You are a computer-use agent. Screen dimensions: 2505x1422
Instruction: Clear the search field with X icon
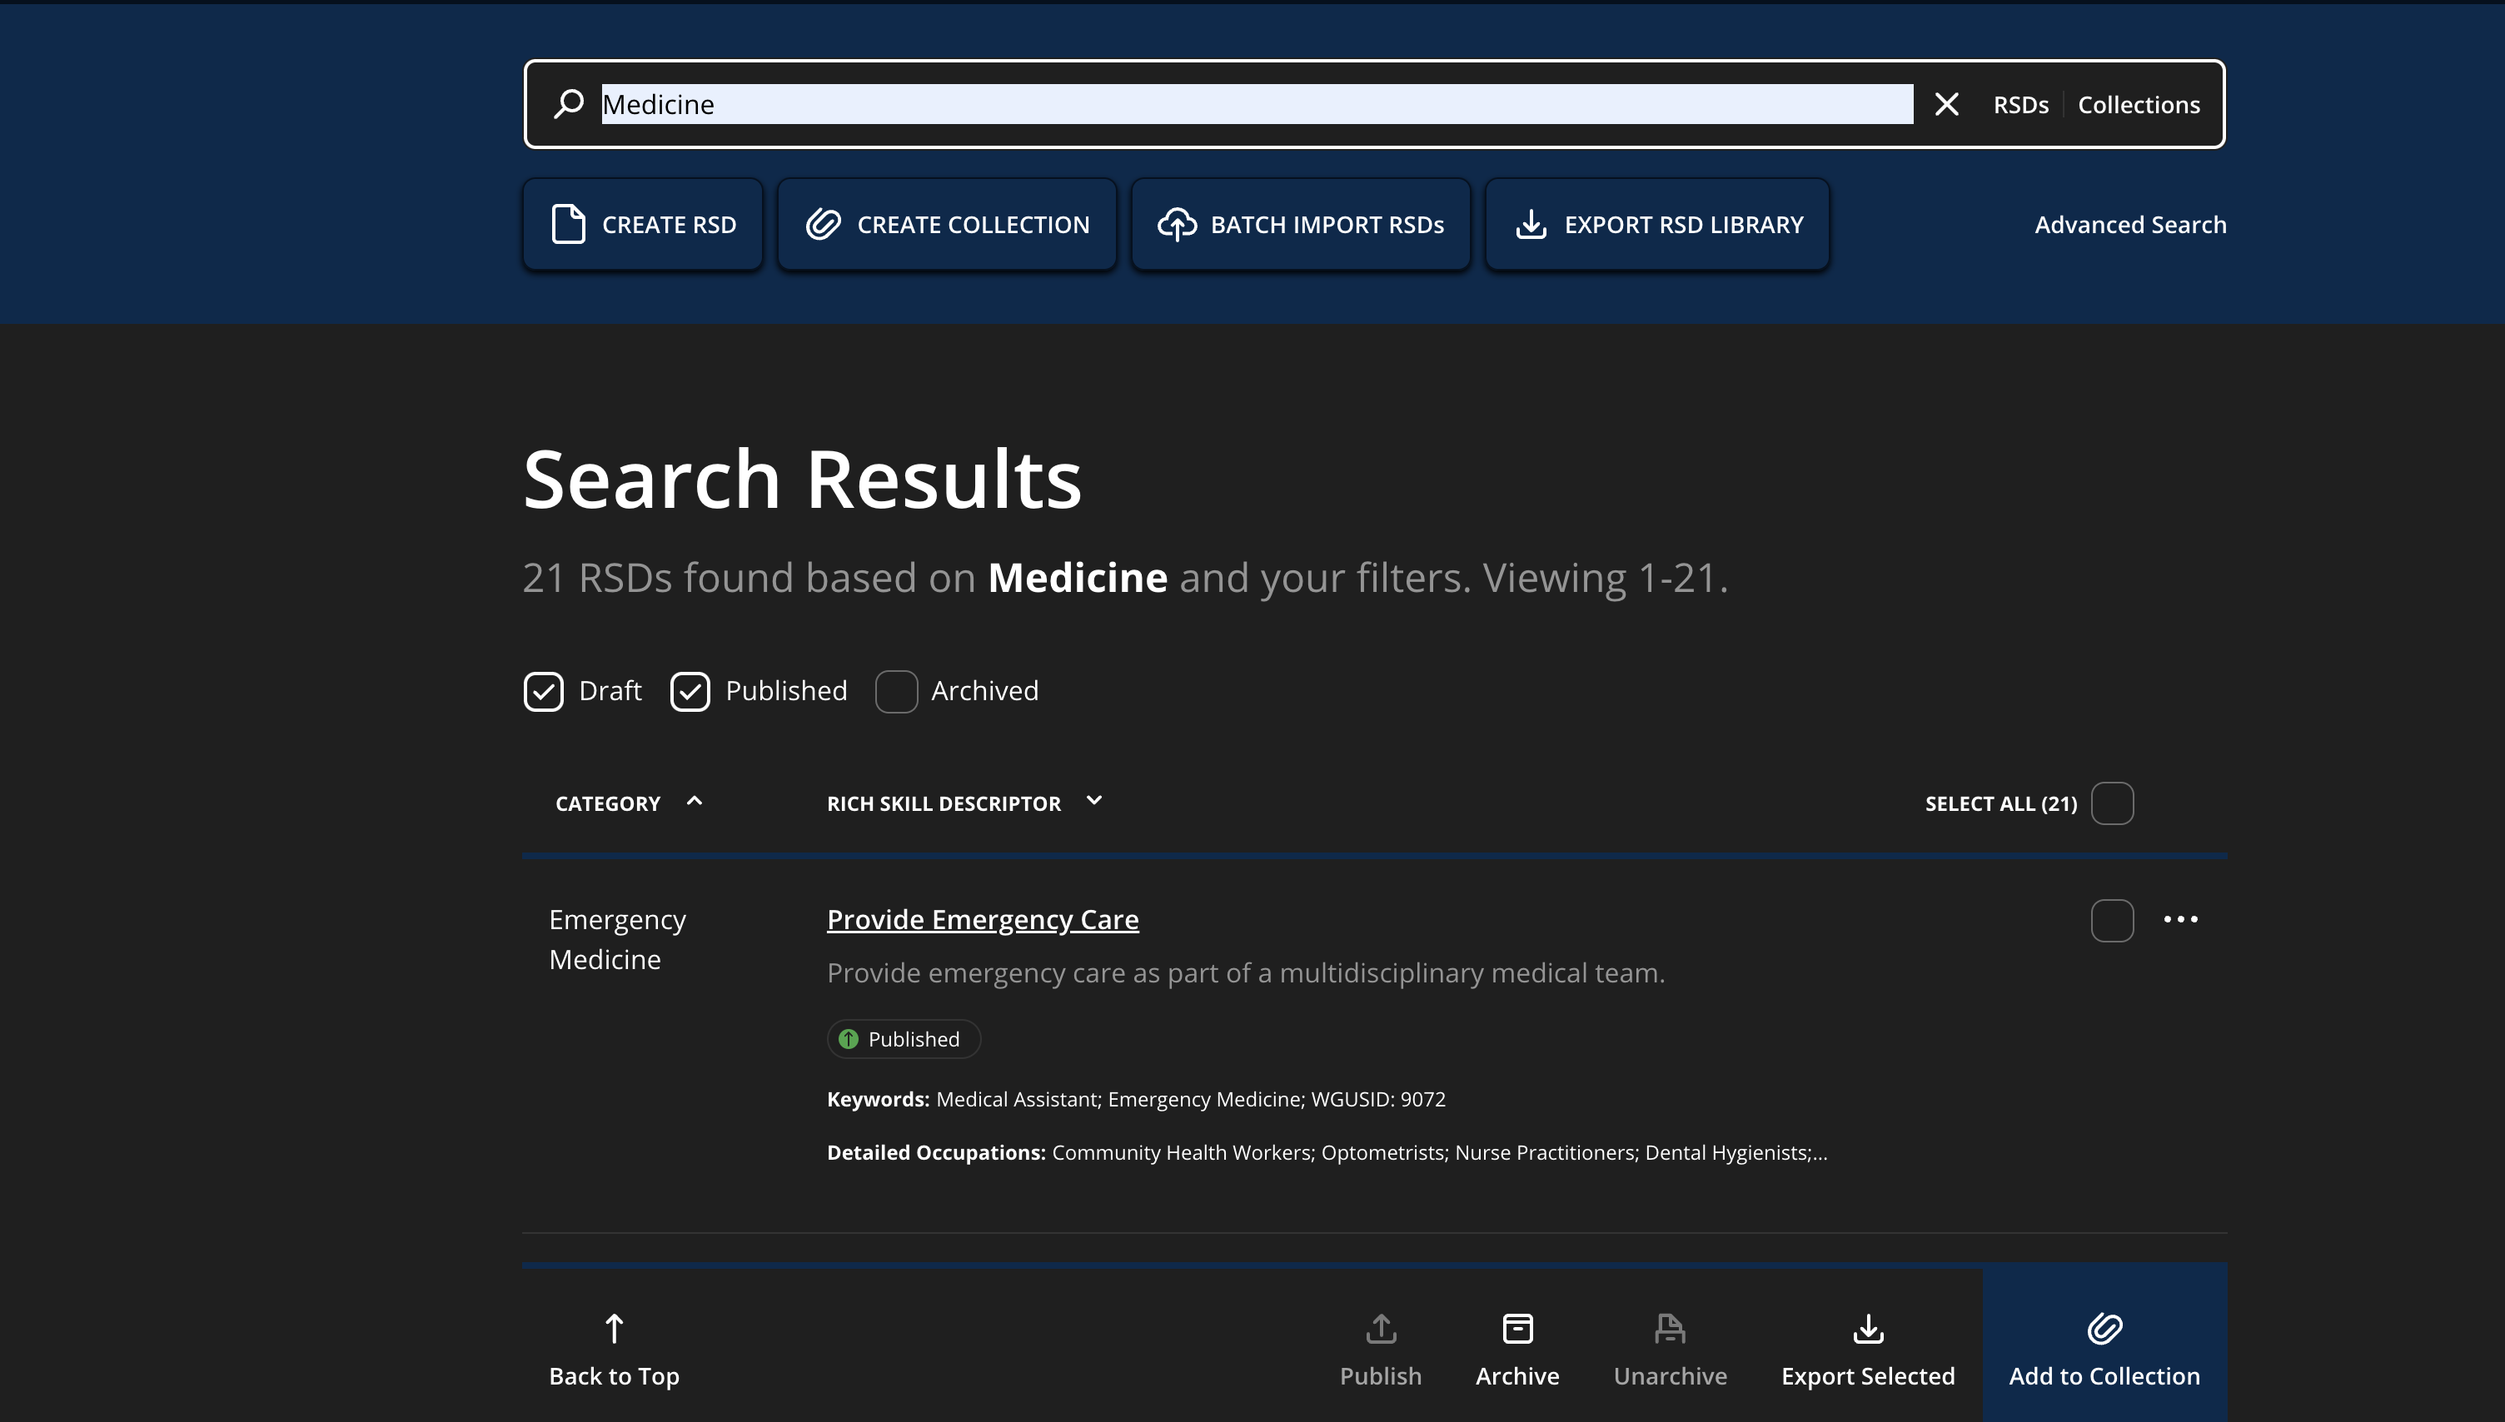pos(1946,105)
